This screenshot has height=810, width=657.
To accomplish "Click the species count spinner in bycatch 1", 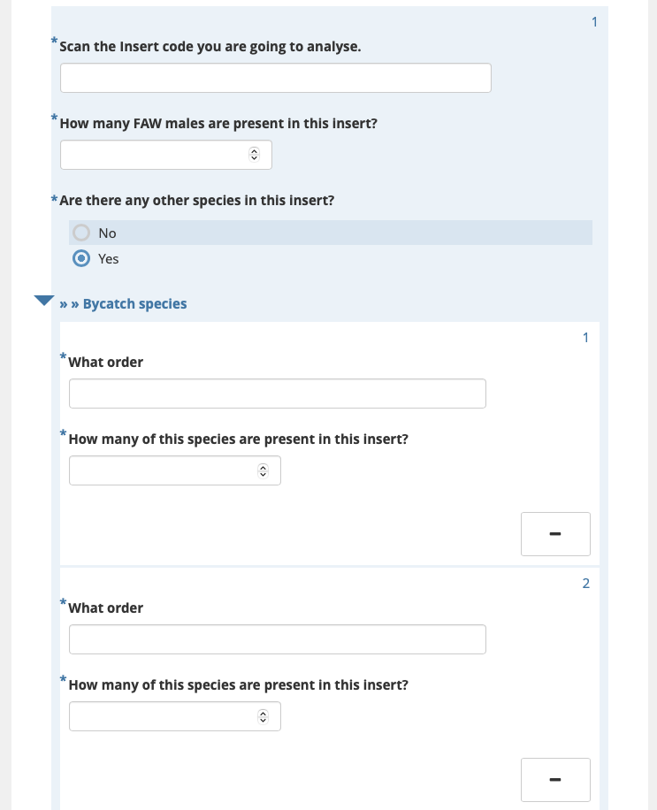I will pos(263,470).
